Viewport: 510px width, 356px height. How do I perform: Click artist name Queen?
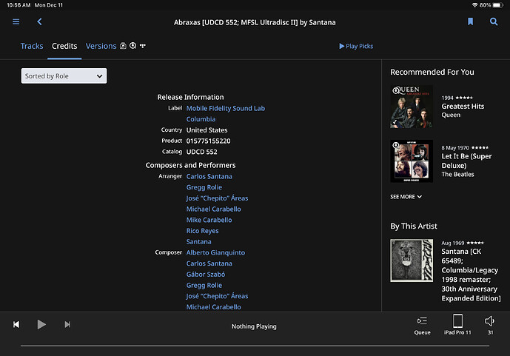tap(451, 115)
